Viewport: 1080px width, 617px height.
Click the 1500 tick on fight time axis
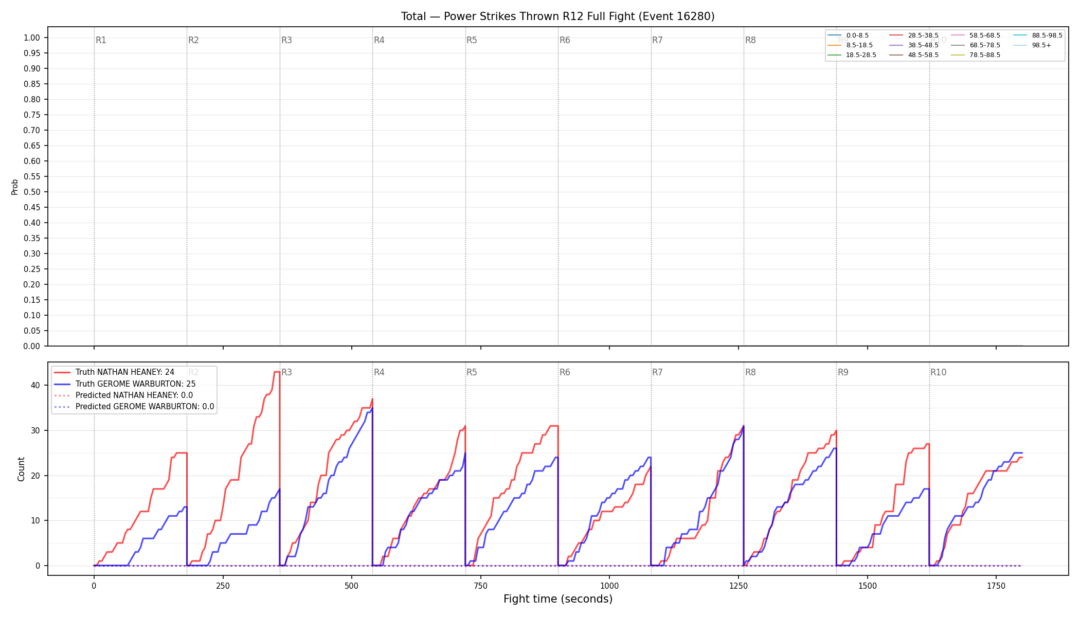[x=868, y=586]
